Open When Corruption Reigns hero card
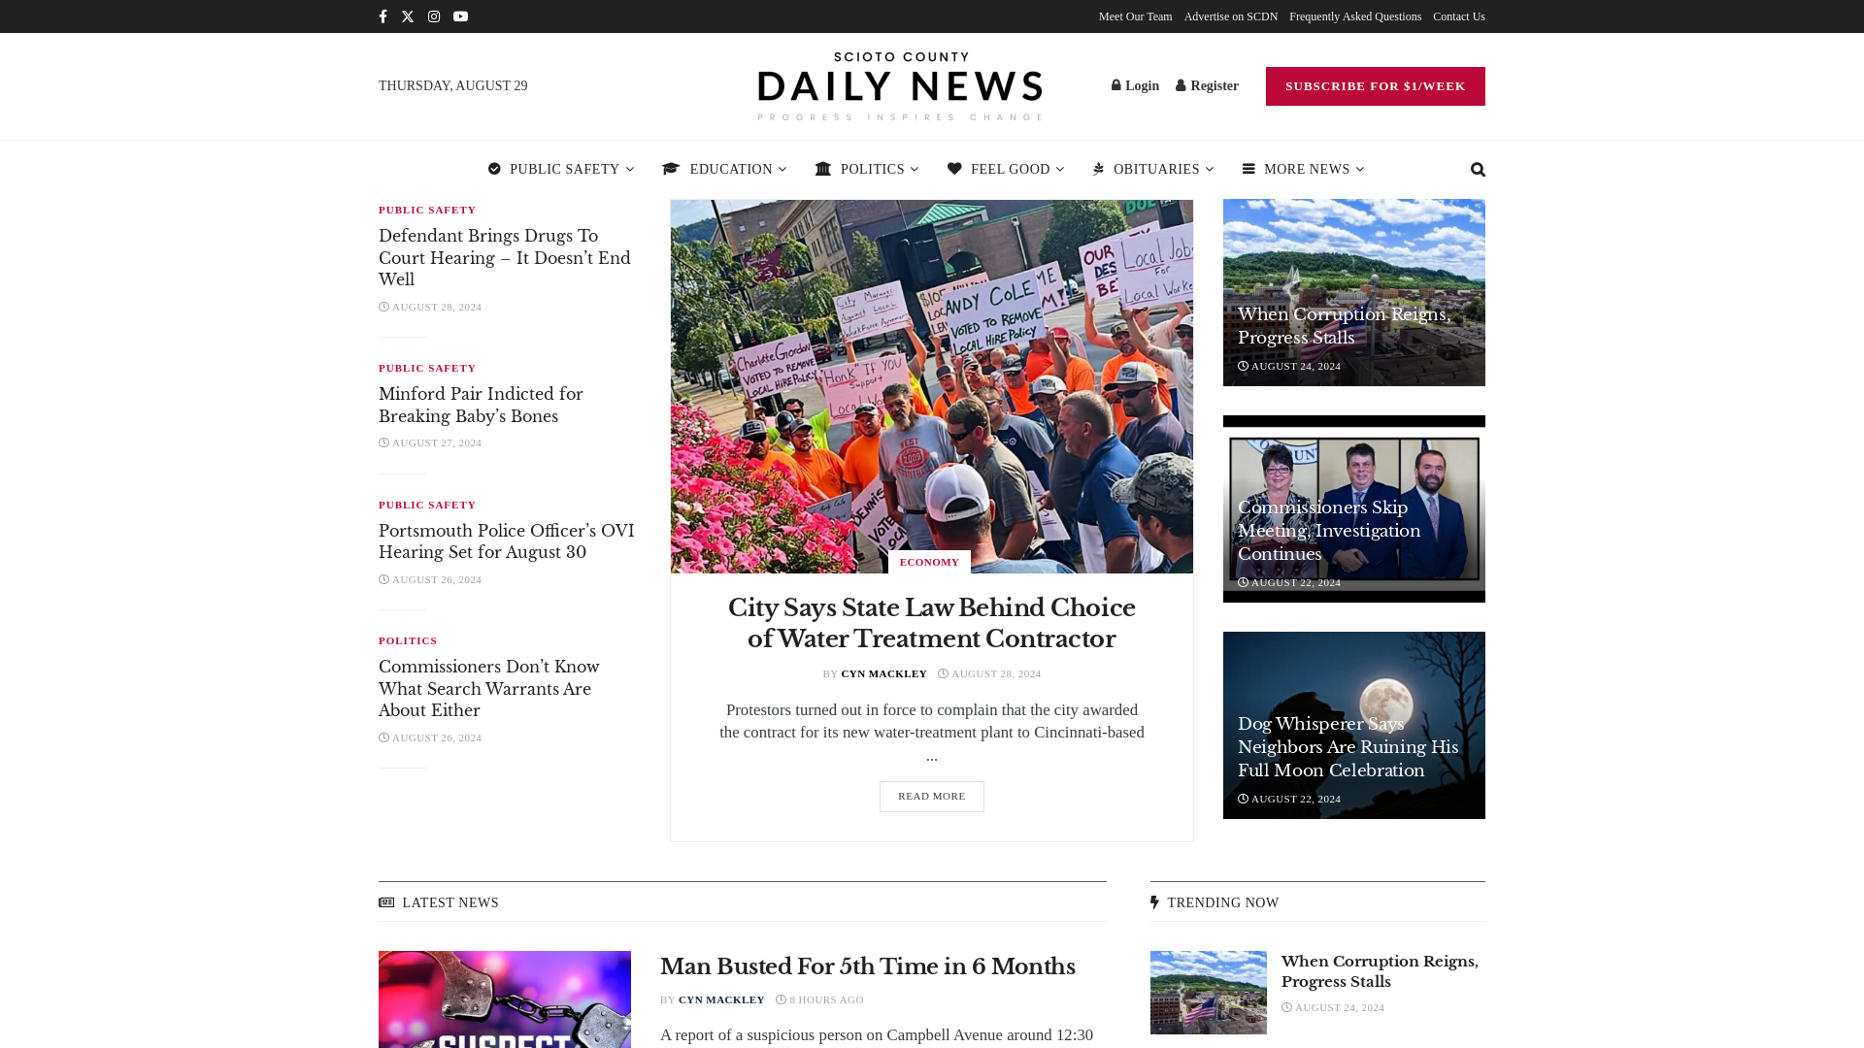Image resolution: width=1864 pixels, height=1048 pixels. 1354,293
